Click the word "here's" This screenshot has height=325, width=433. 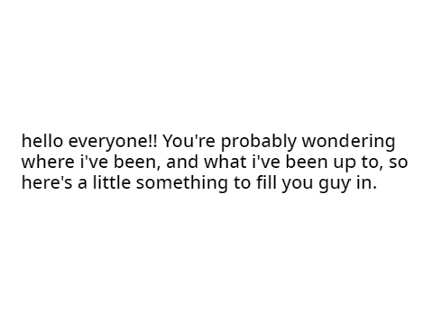pos(47,182)
